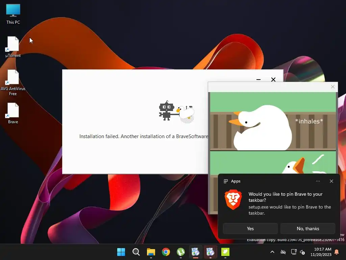The height and width of the screenshot is (260, 346).
Task: Close the Brave installer window
Action: pos(273,79)
